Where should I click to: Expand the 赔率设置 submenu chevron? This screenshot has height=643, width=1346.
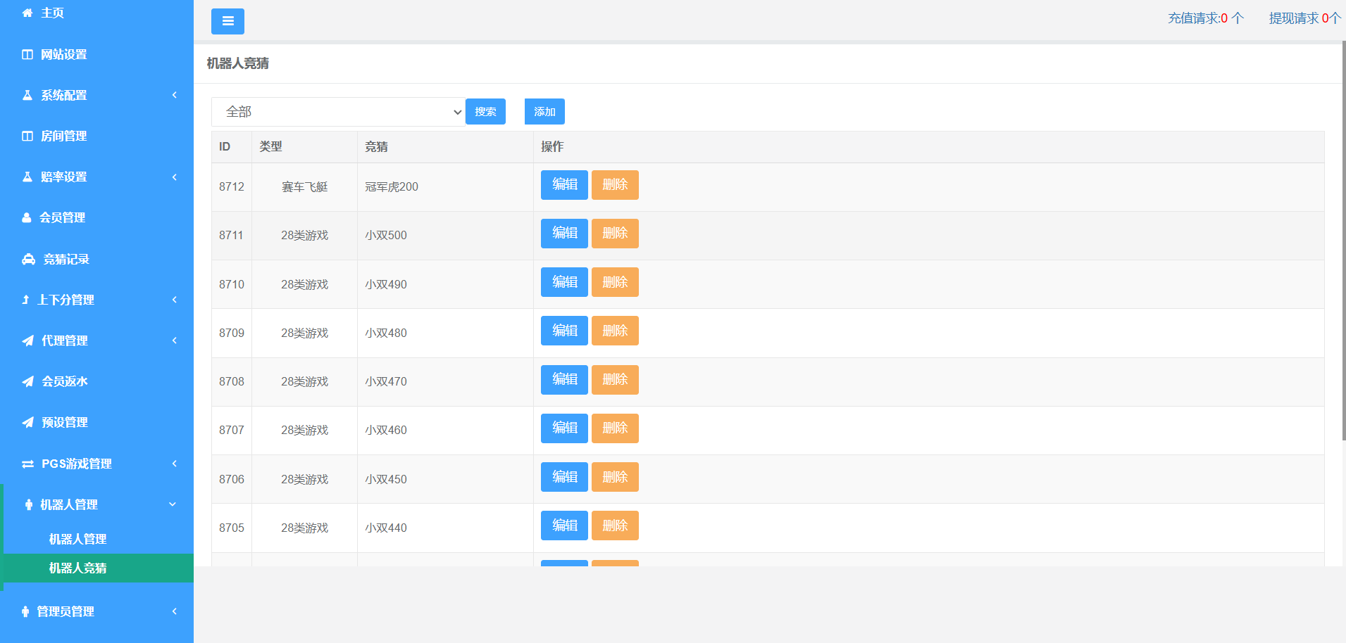point(175,177)
